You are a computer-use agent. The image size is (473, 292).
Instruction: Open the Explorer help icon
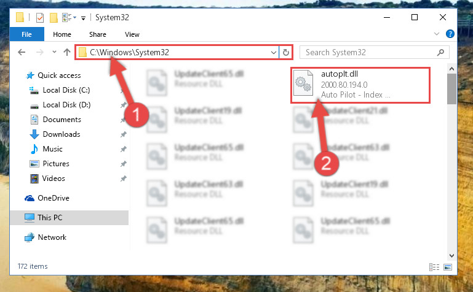(450, 34)
